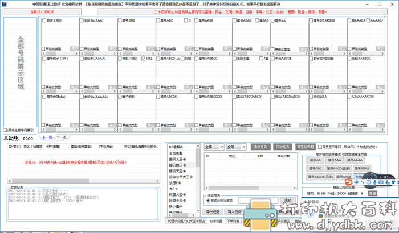
Task: Check the 全段3A(AAA) category checkbox
Action: click(82, 20)
